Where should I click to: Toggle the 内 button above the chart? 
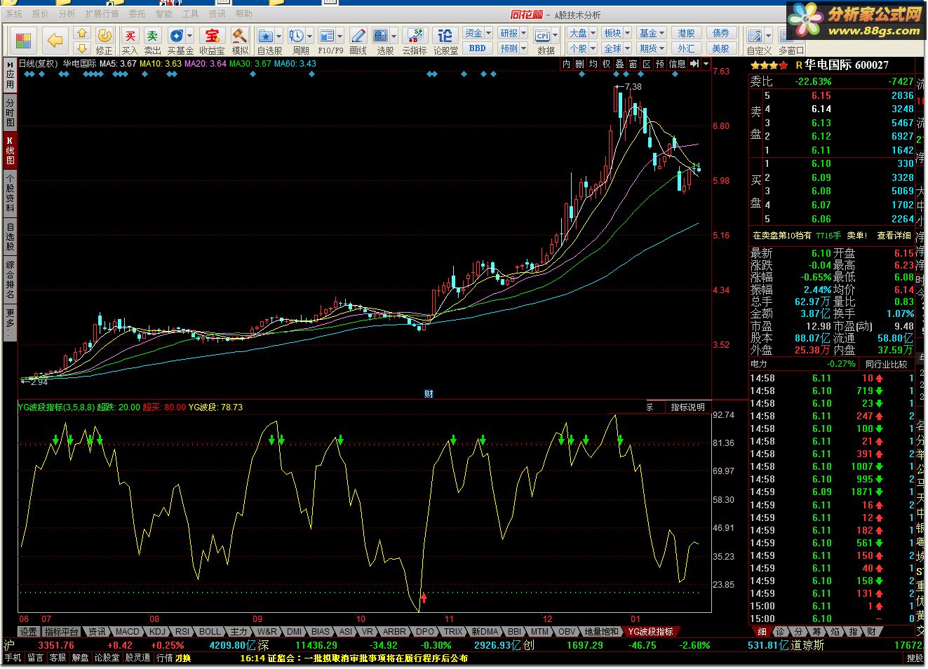(566, 64)
